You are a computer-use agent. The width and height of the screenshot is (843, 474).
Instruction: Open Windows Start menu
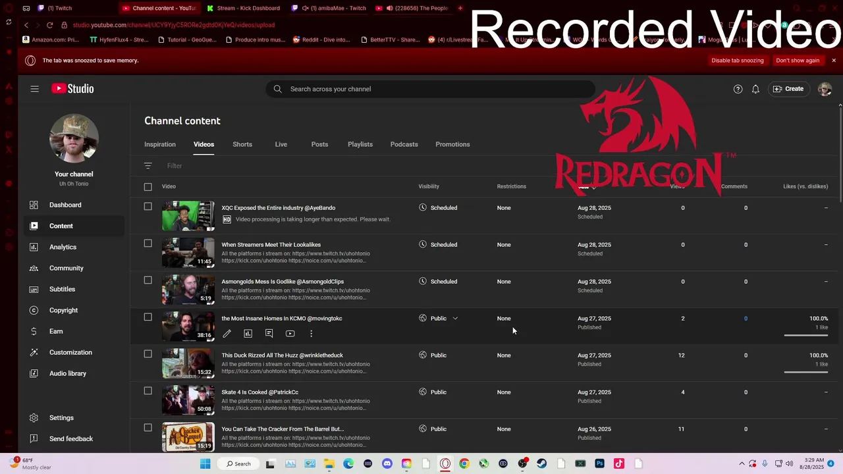(x=205, y=463)
